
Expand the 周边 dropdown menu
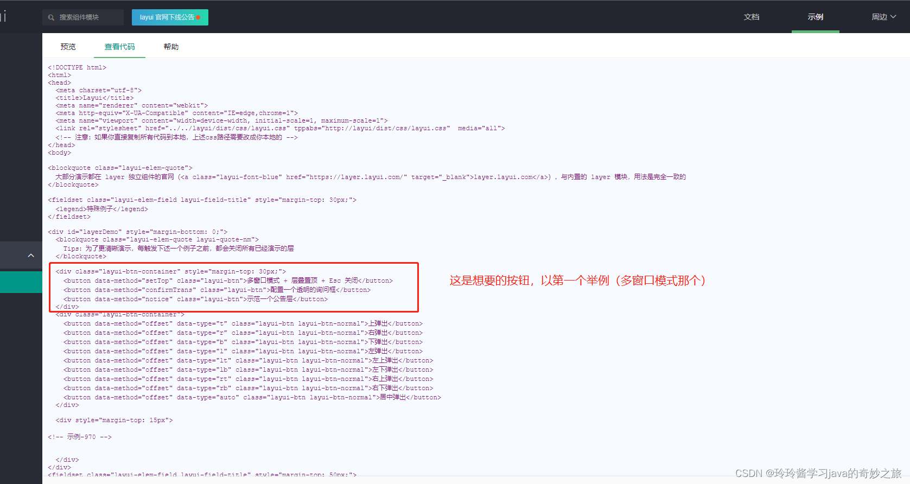tap(883, 17)
